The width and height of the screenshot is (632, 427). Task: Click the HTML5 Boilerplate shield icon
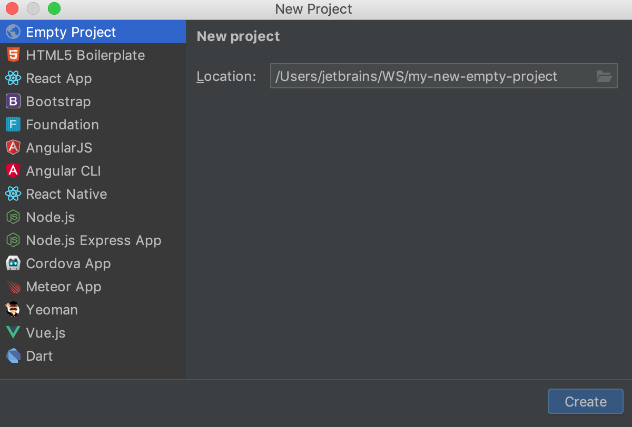pyautogui.click(x=13, y=55)
